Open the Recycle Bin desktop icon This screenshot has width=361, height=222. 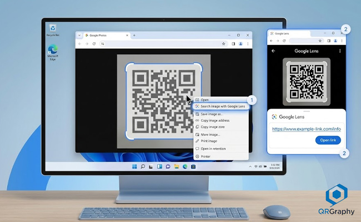click(x=53, y=30)
